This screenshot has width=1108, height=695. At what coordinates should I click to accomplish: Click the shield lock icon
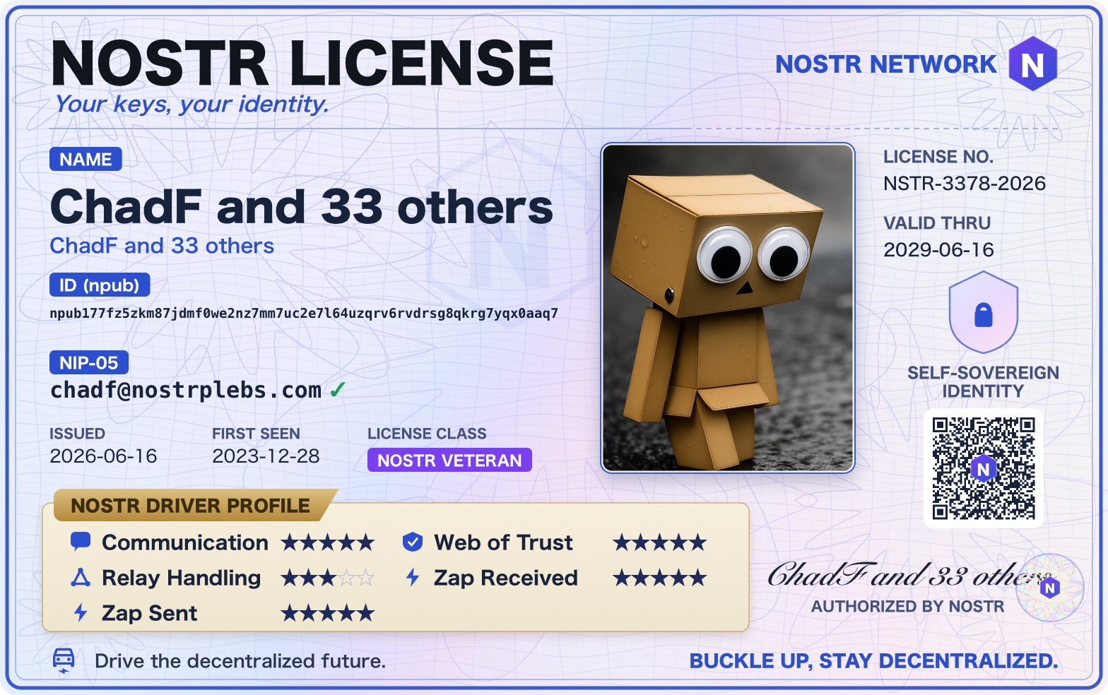click(983, 312)
